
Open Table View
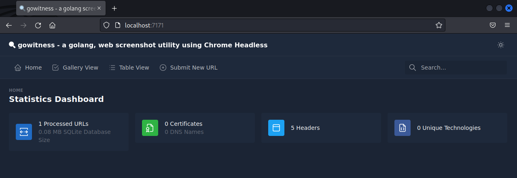tap(129, 68)
